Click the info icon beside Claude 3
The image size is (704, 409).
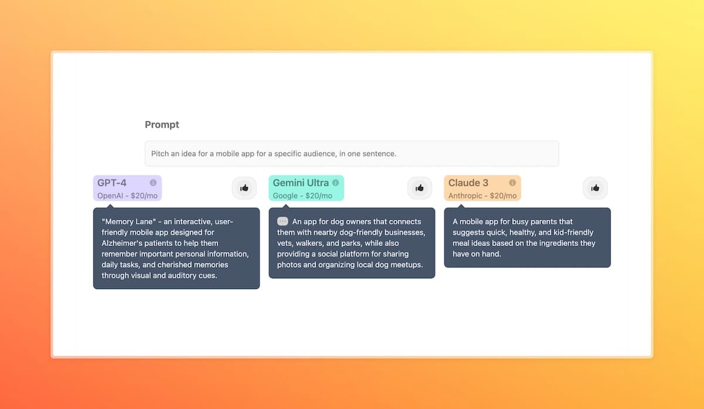coord(512,183)
